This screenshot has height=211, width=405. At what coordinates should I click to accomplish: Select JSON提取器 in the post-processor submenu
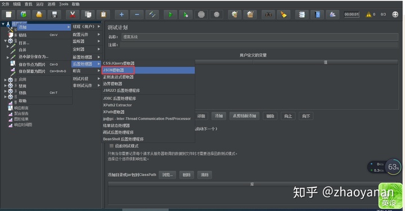click(x=148, y=70)
